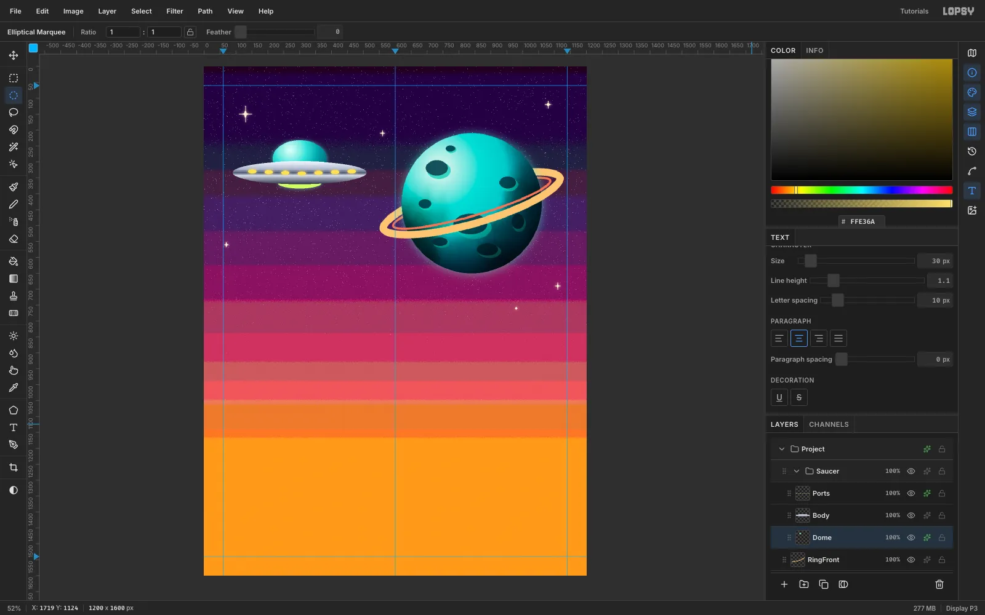985x615 pixels.
Task: Align paragraph text right
Action: [x=819, y=338]
